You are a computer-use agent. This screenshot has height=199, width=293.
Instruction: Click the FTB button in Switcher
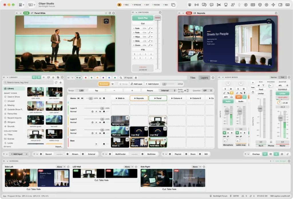(143, 50)
